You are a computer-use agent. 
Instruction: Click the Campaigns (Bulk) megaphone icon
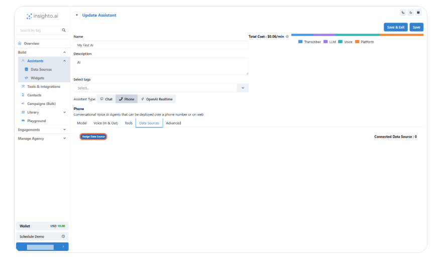pyautogui.click(x=23, y=103)
